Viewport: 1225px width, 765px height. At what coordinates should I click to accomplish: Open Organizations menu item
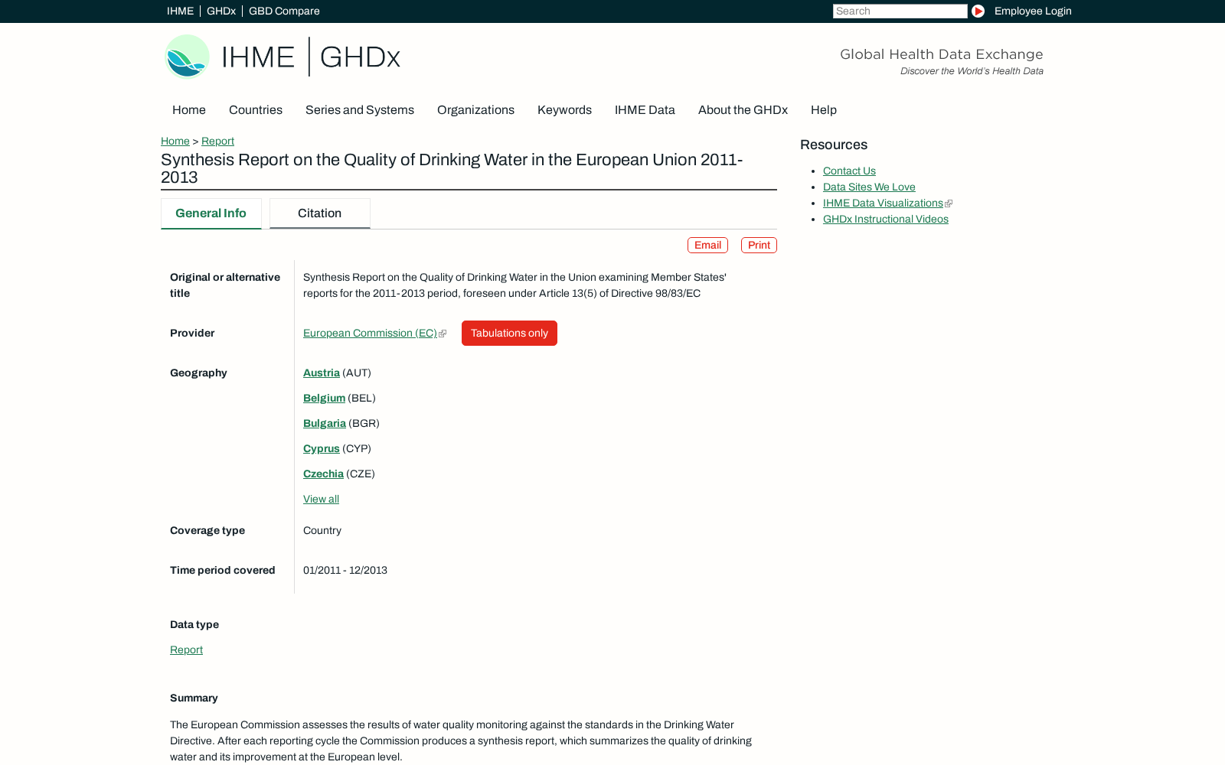coord(475,109)
